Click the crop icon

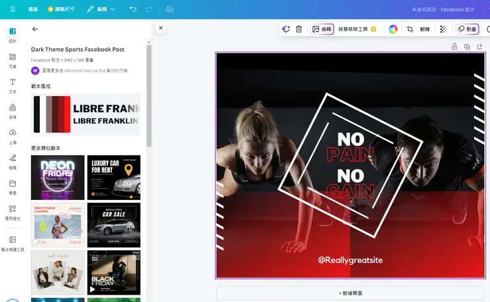[x=410, y=29]
